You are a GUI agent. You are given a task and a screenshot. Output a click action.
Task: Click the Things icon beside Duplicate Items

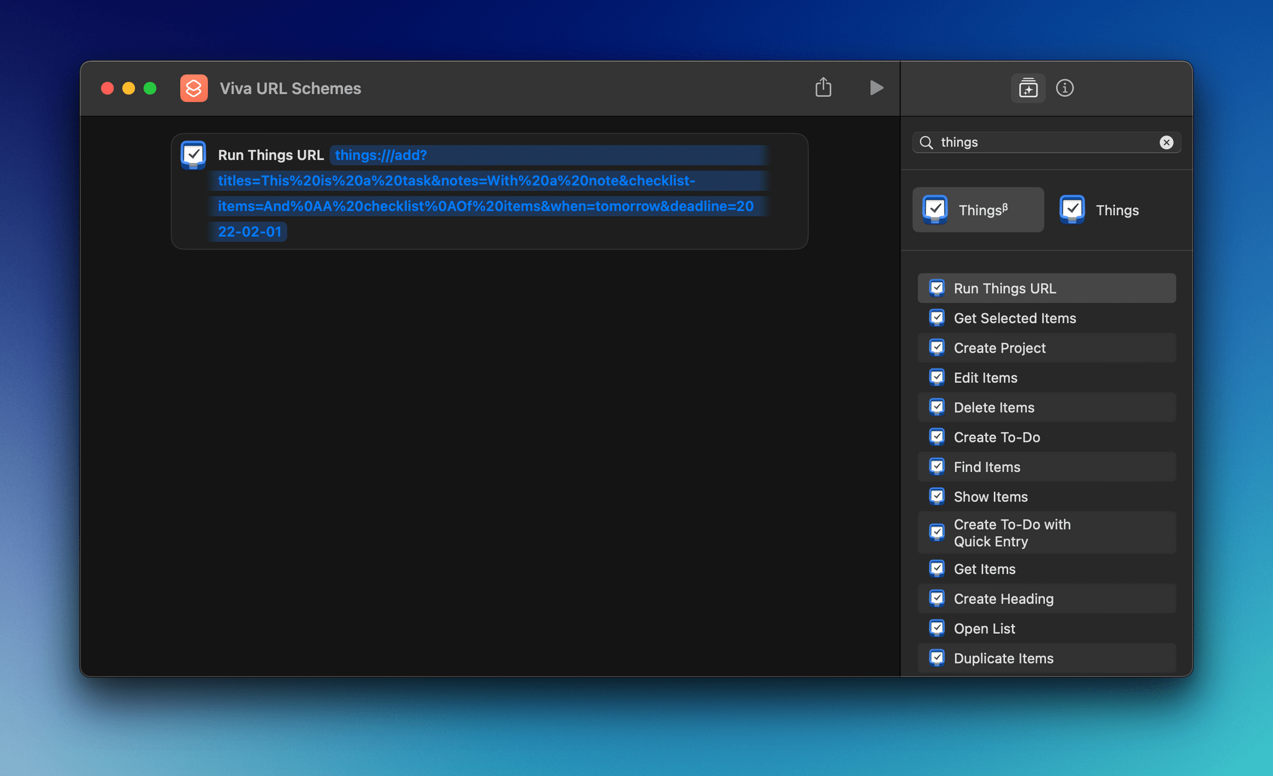[x=937, y=658]
